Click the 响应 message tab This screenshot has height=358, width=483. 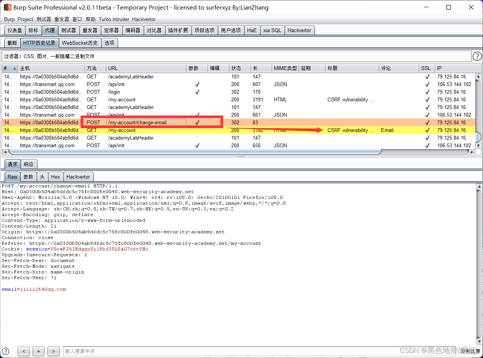[29, 164]
